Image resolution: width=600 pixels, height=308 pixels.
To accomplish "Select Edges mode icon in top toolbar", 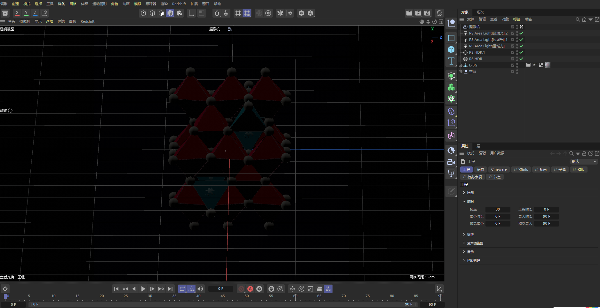I will tap(152, 13).
